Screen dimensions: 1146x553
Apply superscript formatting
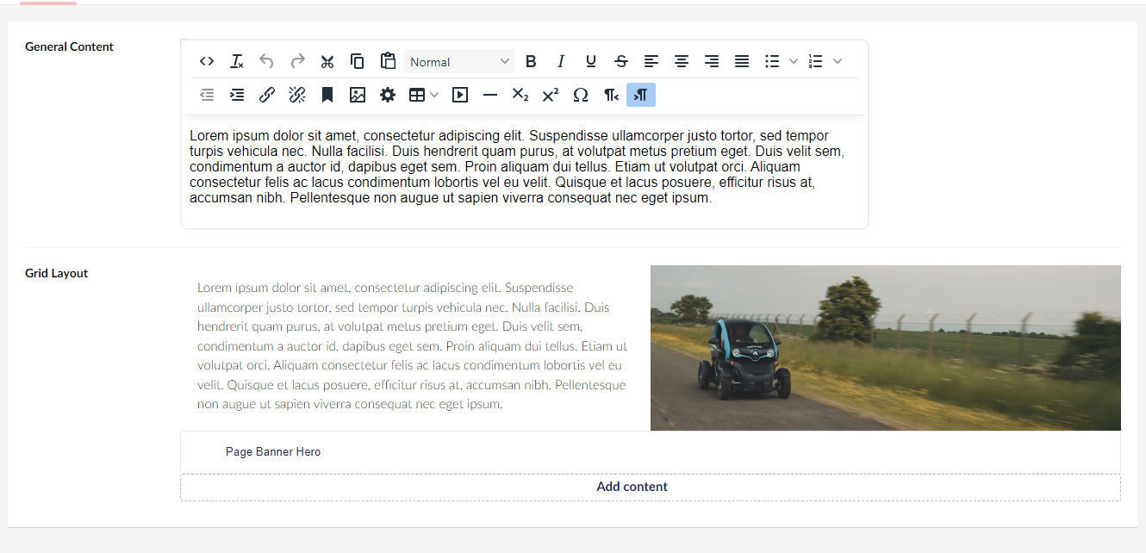551,95
